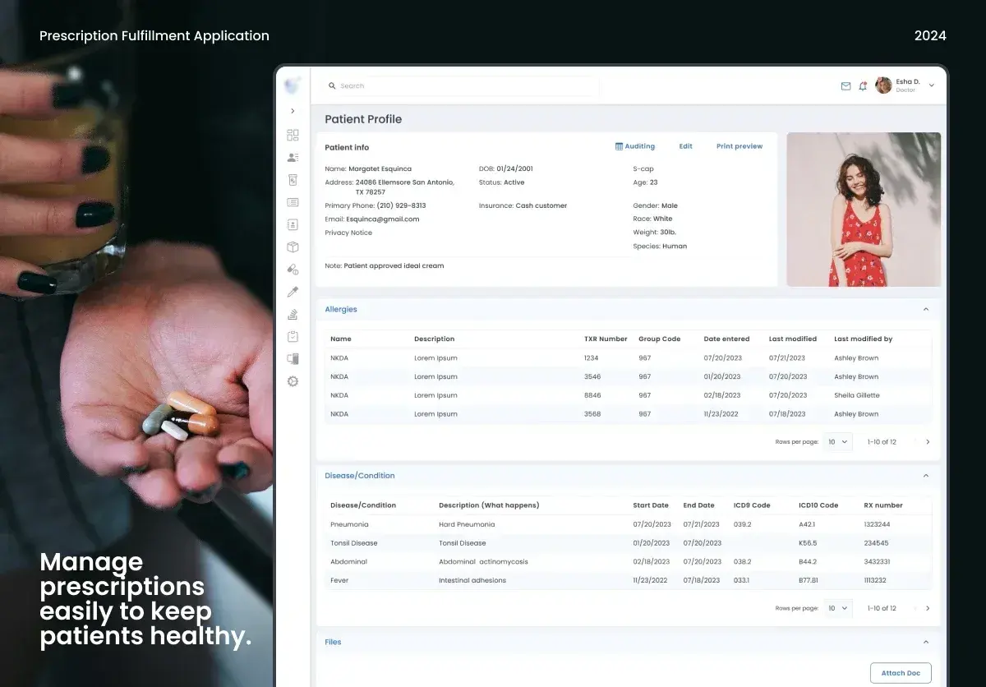Open Print preview for the patient profile
Image resolution: width=986 pixels, height=687 pixels.
click(739, 145)
